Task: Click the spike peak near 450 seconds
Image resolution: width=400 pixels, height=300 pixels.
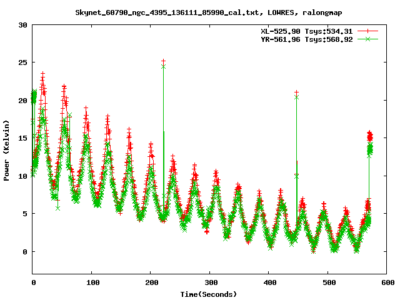Action: coord(296,92)
